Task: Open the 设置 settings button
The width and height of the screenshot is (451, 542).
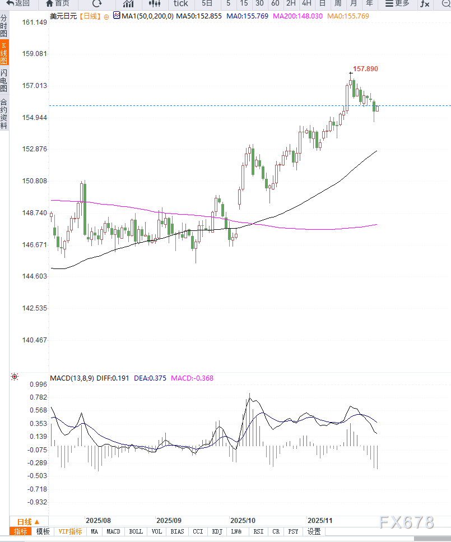Action: point(314,531)
